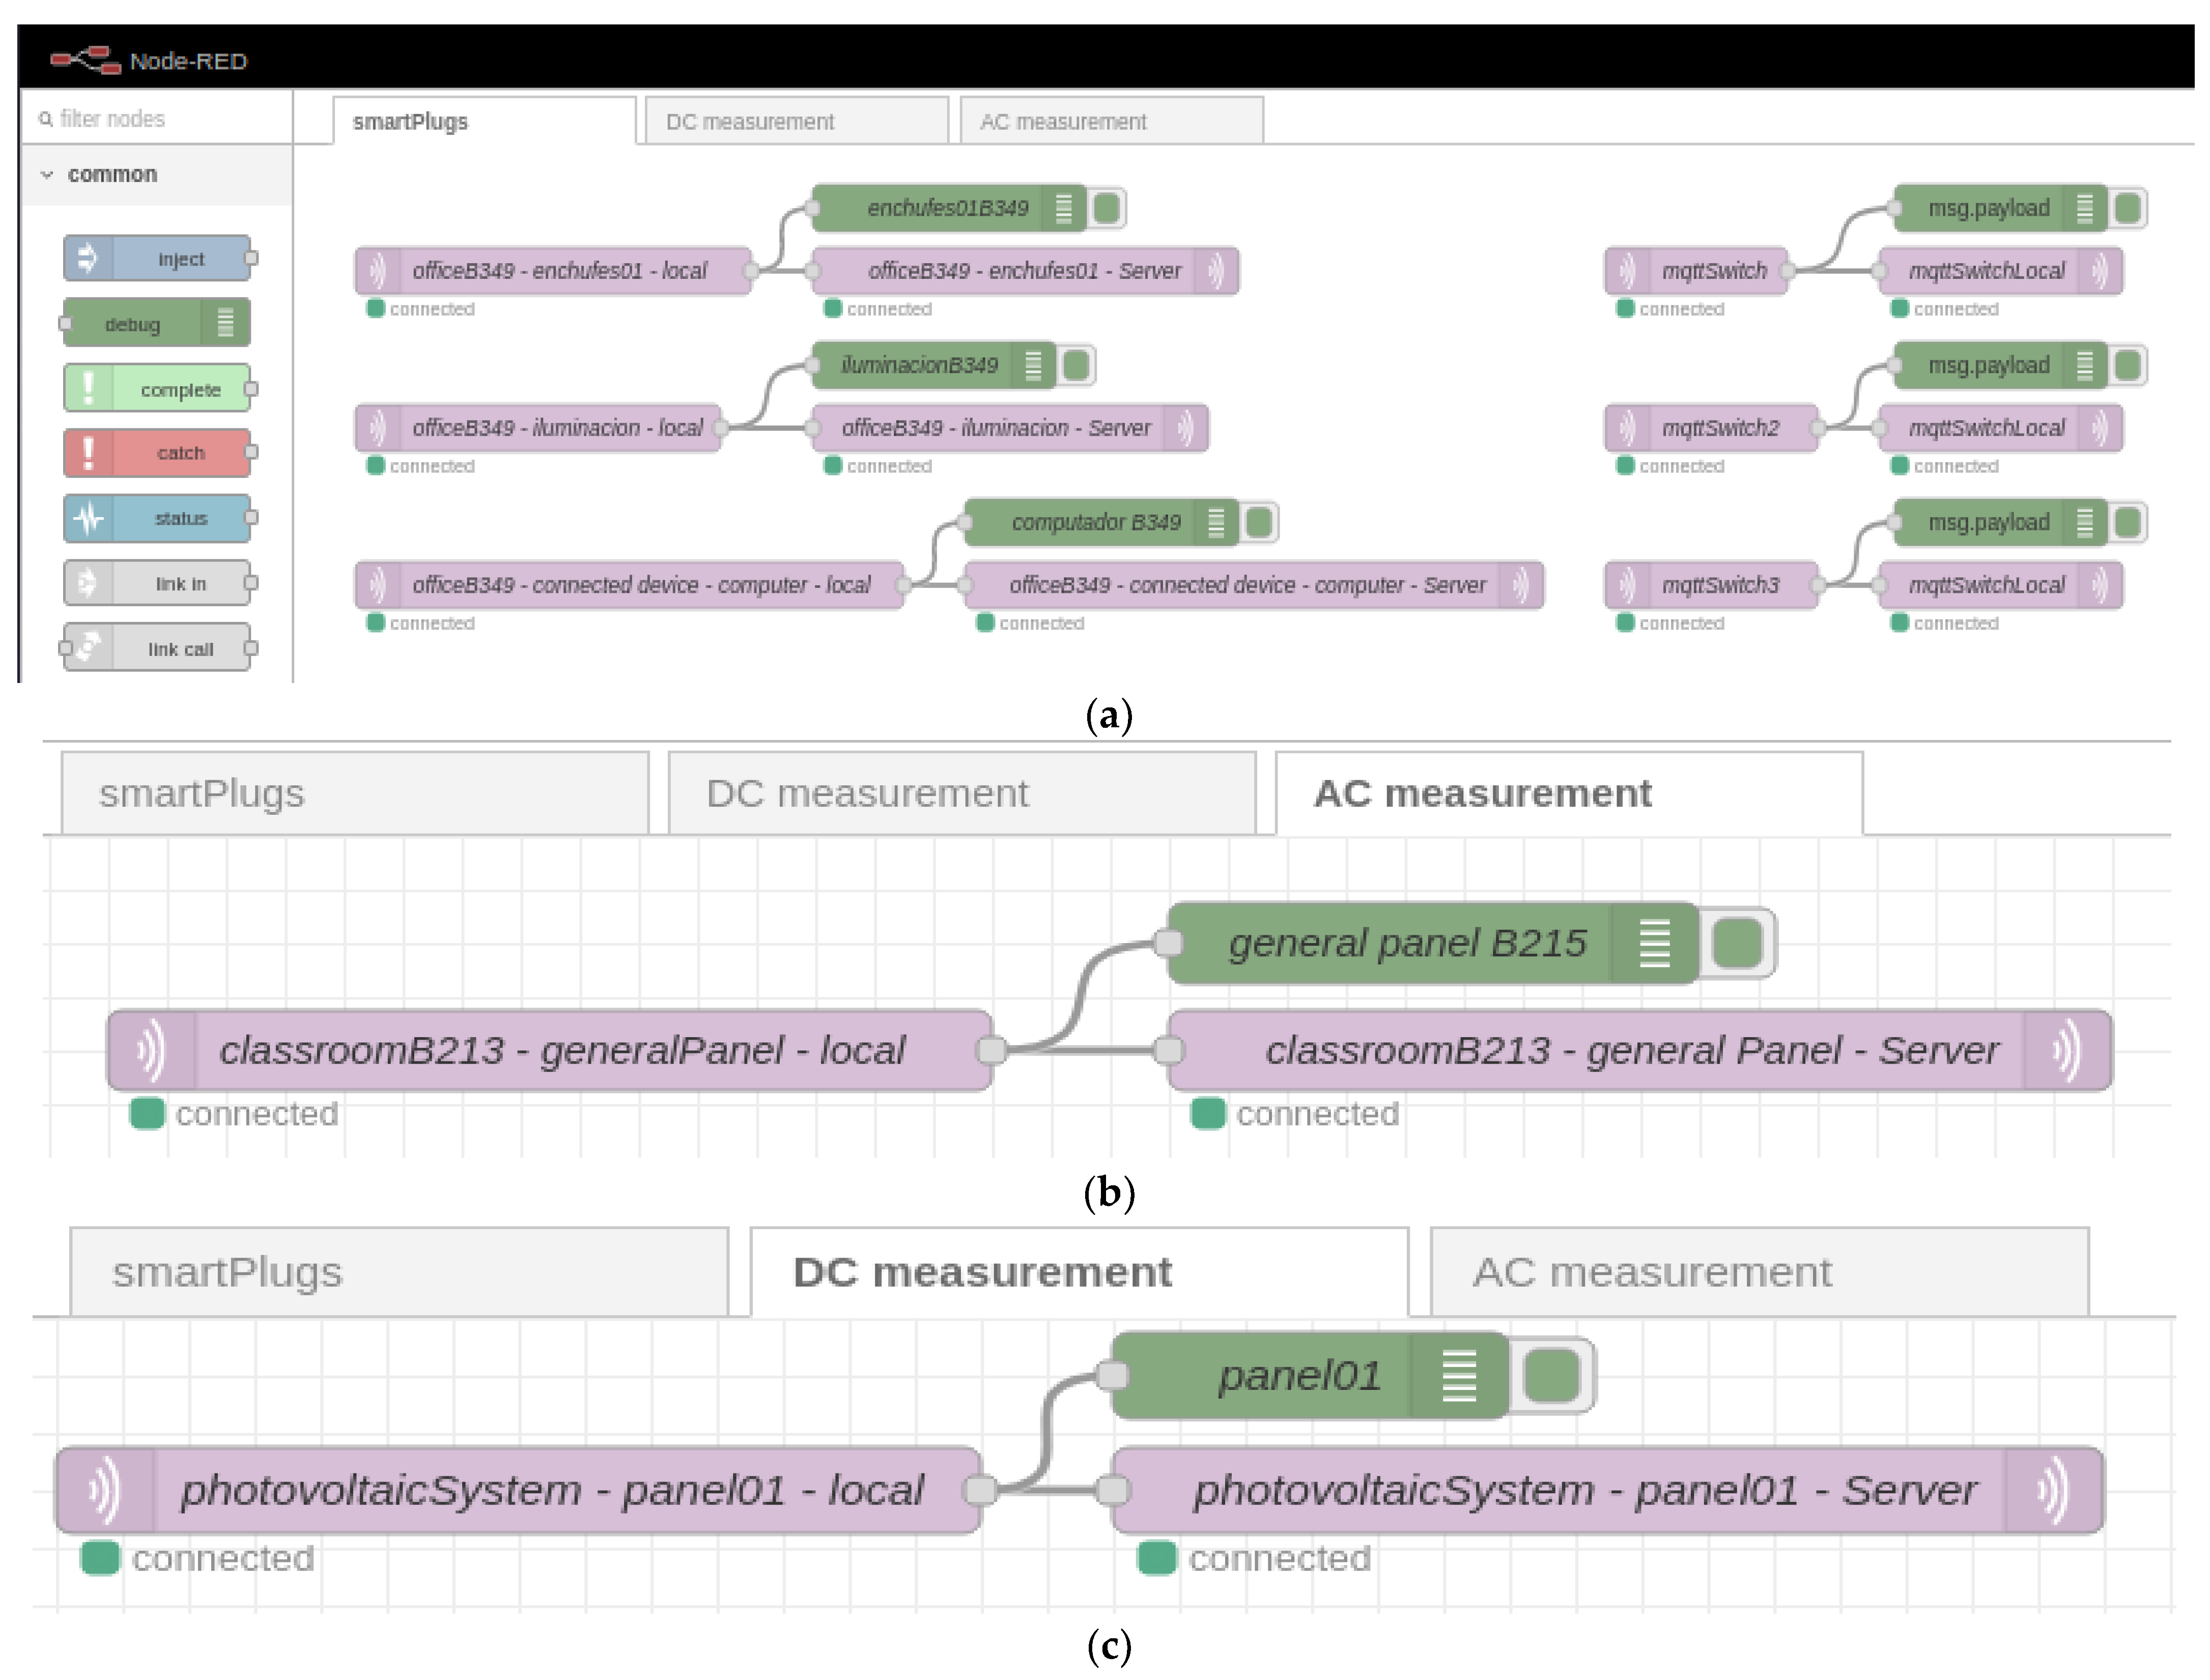This screenshot has height=1680, width=2210.
Task: Click the Node-RED logo icon
Action: 85,60
